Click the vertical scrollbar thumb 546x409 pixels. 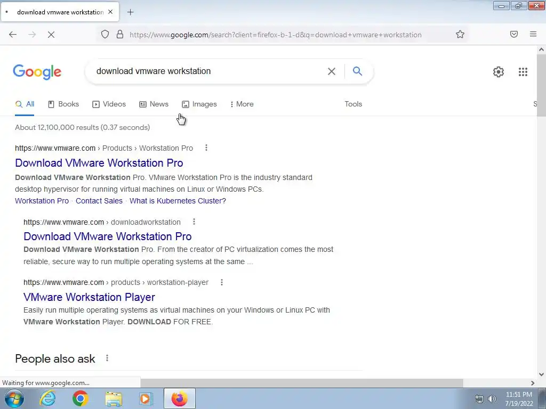541,86
